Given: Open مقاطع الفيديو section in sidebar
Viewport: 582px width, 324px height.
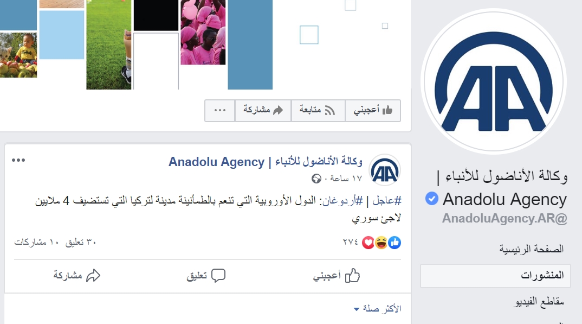Looking at the screenshot, I should pos(539,302).
